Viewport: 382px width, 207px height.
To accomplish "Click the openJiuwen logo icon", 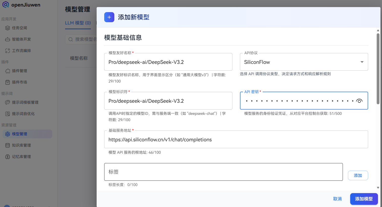I will (x=6, y=5).
